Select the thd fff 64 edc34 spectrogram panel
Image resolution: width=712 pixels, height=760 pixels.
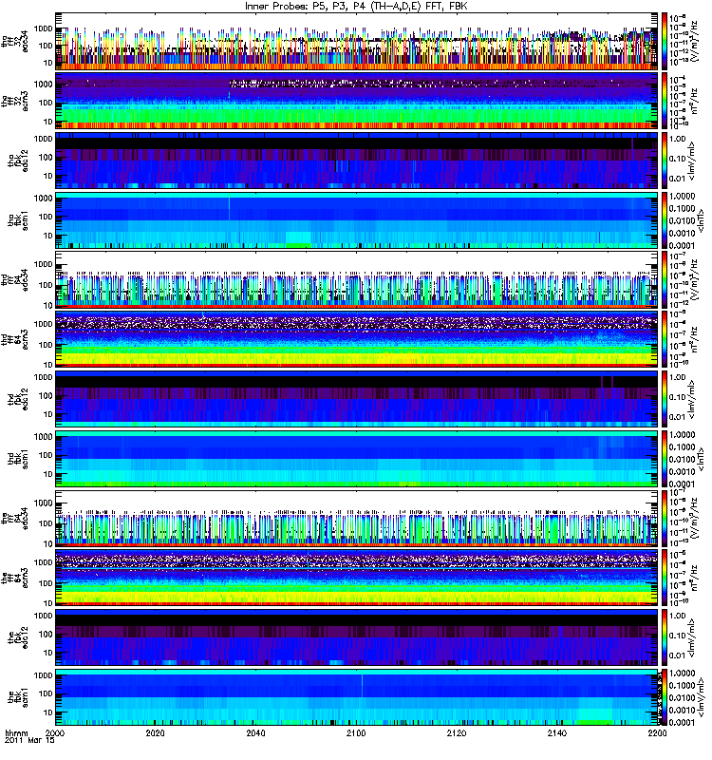click(357, 279)
